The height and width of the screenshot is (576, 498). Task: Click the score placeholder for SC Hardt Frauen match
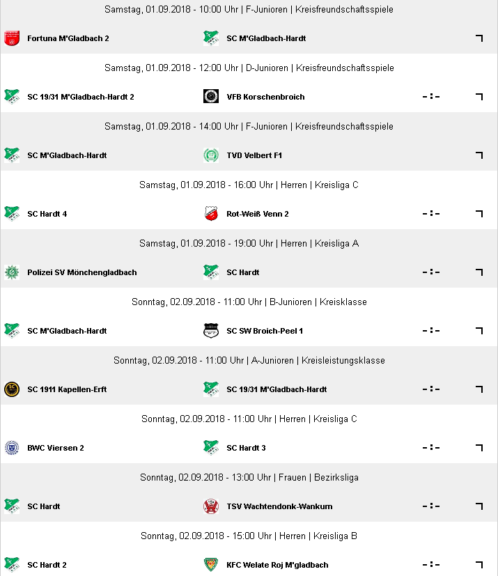coord(431,506)
